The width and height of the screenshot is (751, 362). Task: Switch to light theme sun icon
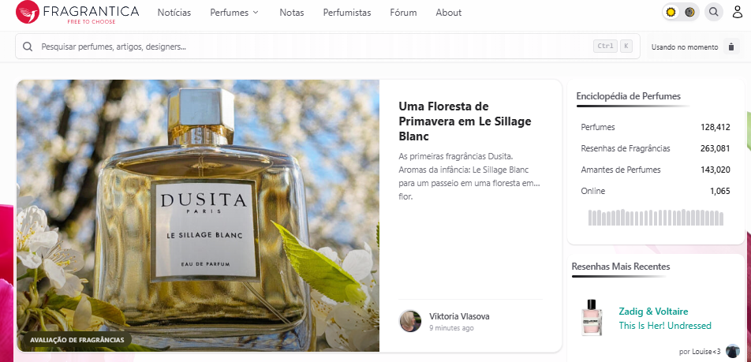671,13
